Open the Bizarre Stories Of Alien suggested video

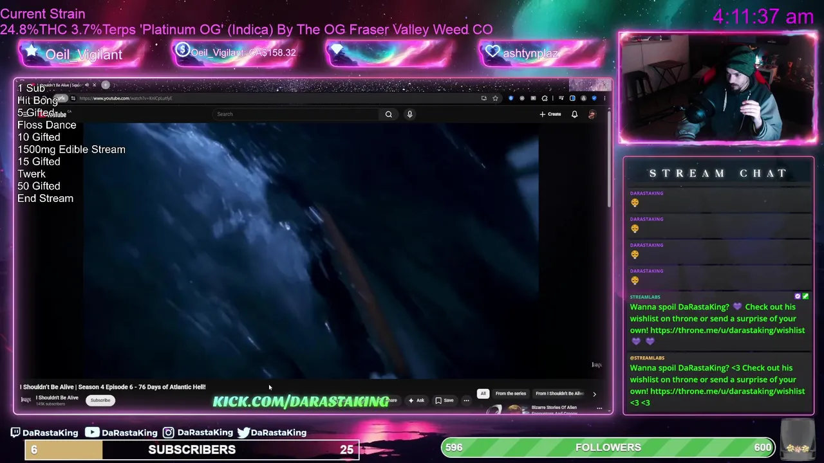(554, 409)
